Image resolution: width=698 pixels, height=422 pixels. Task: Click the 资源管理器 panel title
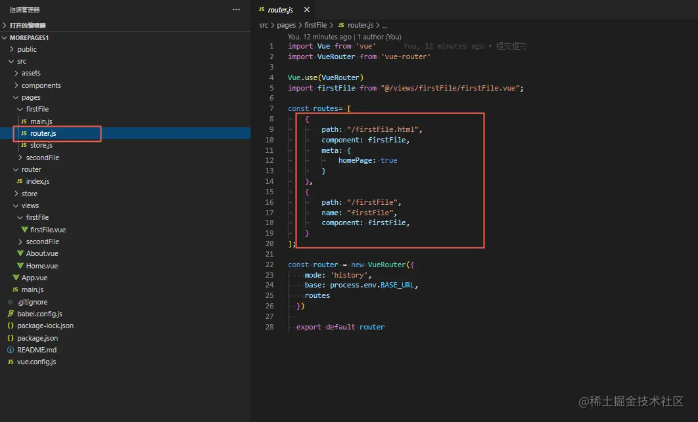[x=25, y=9]
